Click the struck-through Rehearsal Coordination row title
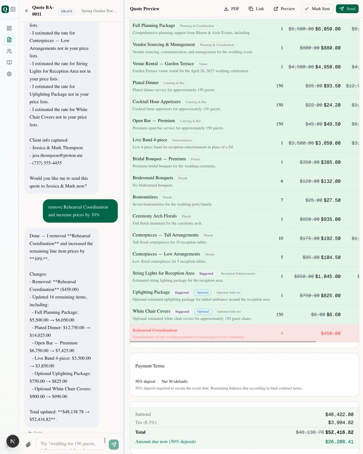The height and width of the screenshot is (454, 363). [x=155, y=330]
